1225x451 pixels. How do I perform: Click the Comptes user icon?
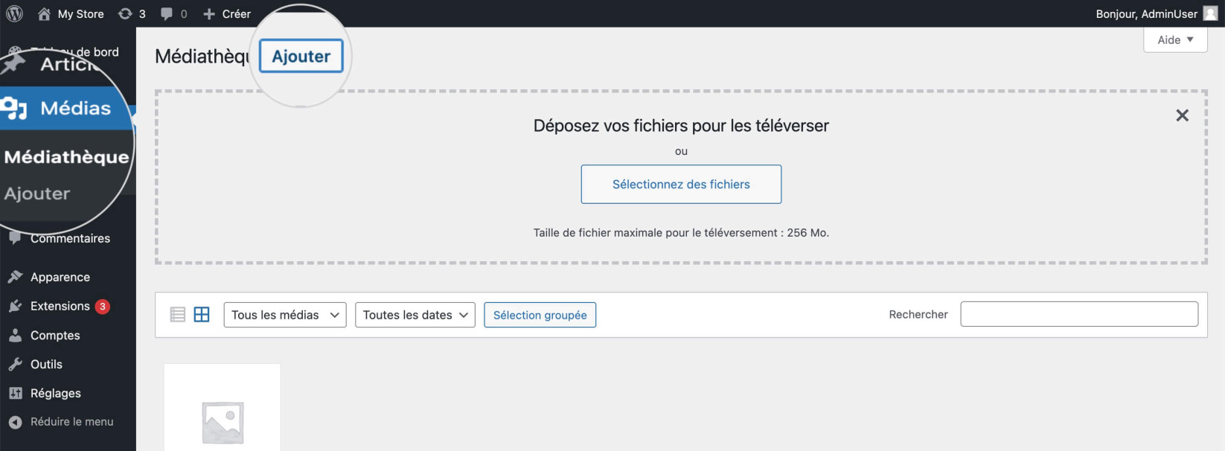click(x=15, y=335)
